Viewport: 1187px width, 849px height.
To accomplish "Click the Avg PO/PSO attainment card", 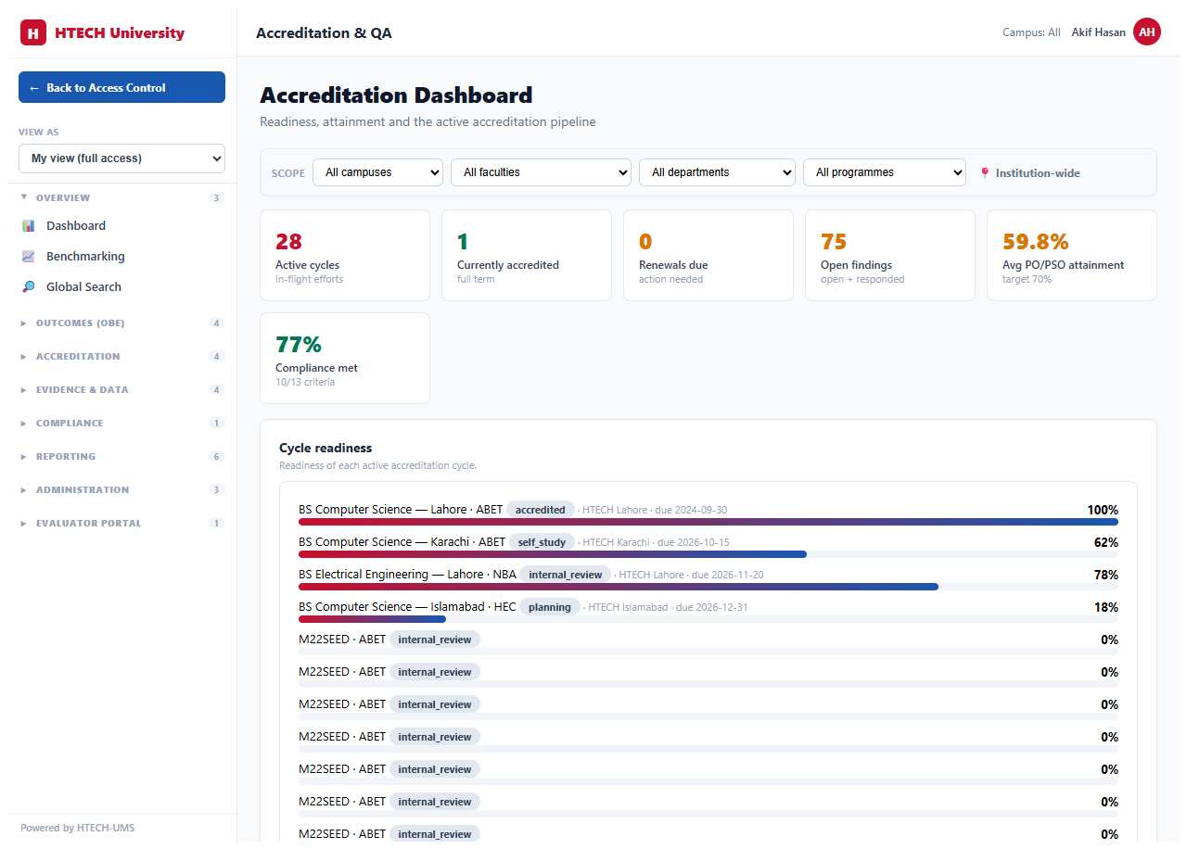I will pyautogui.click(x=1072, y=255).
